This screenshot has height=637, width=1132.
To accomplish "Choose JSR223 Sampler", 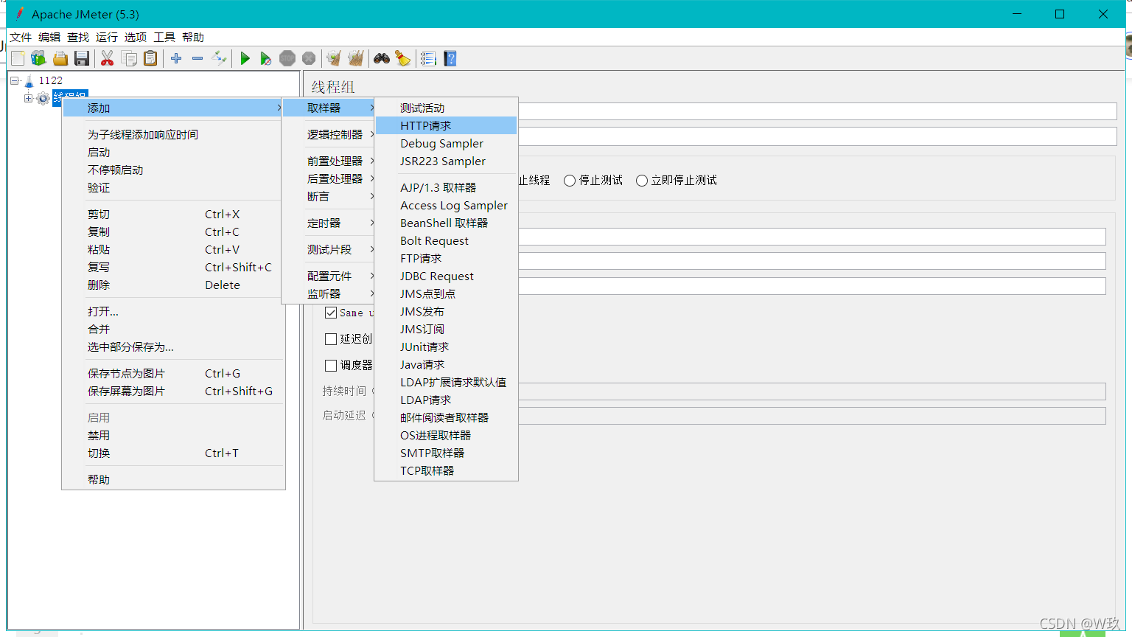I will (x=446, y=161).
